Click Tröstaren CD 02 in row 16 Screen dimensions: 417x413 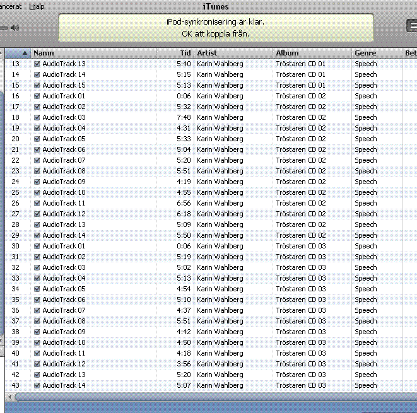[x=300, y=96]
